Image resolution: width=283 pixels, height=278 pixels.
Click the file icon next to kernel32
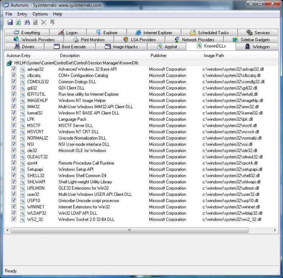pyautogui.click(x=23, y=113)
